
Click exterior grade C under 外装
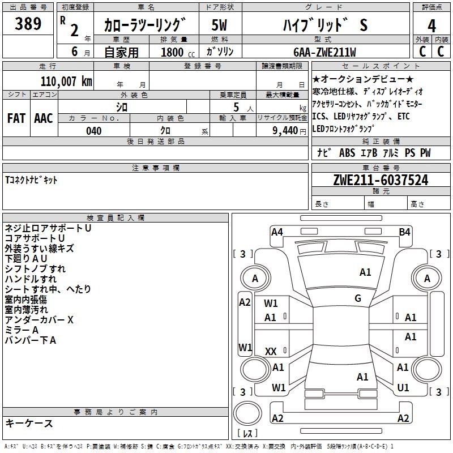(422, 52)
